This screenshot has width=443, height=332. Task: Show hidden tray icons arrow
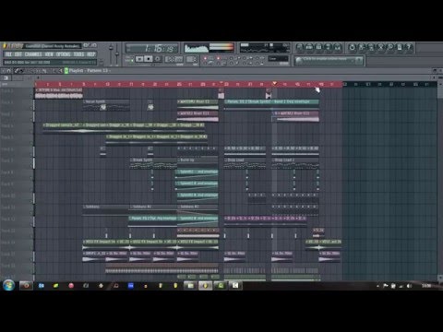(x=377, y=286)
